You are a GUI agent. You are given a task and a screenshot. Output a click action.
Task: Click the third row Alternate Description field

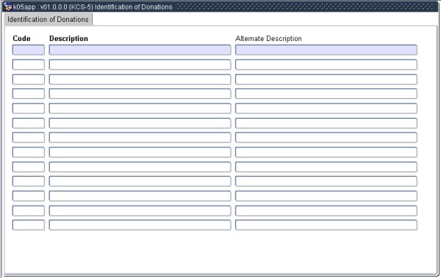coord(326,79)
